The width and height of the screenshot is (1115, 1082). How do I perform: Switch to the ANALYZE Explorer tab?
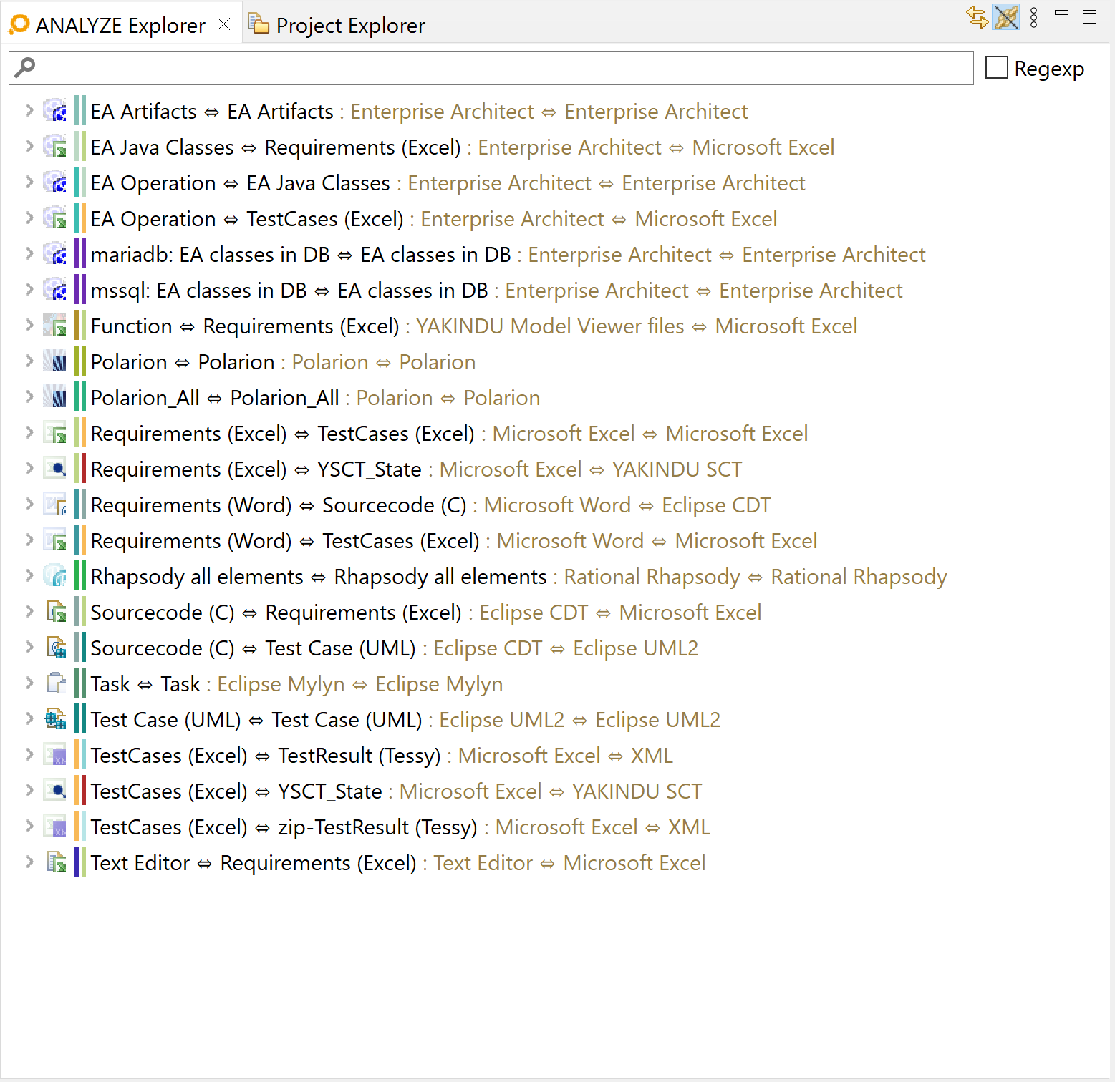pos(120,26)
